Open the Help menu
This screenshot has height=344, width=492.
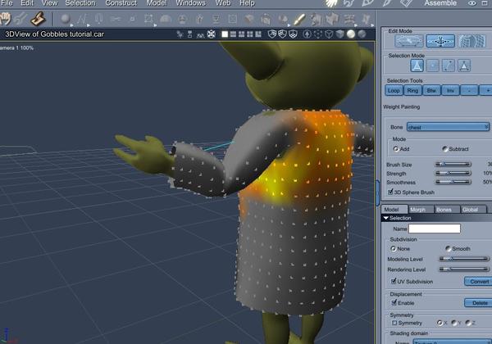tap(247, 3)
